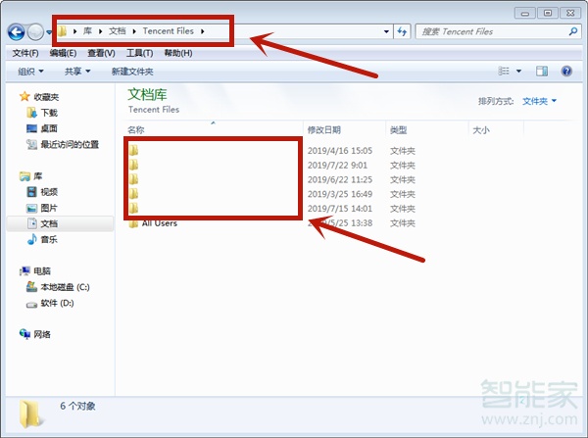Click the 收藏夹 star icon
The image size is (588, 438).
pos(24,97)
